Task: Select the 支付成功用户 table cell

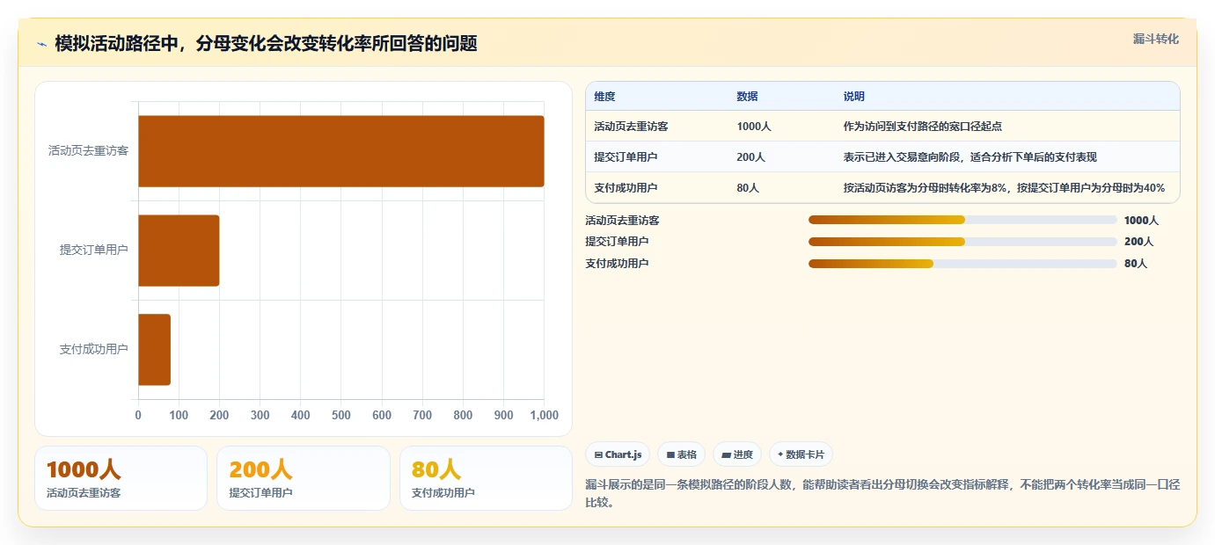Action: [626, 188]
